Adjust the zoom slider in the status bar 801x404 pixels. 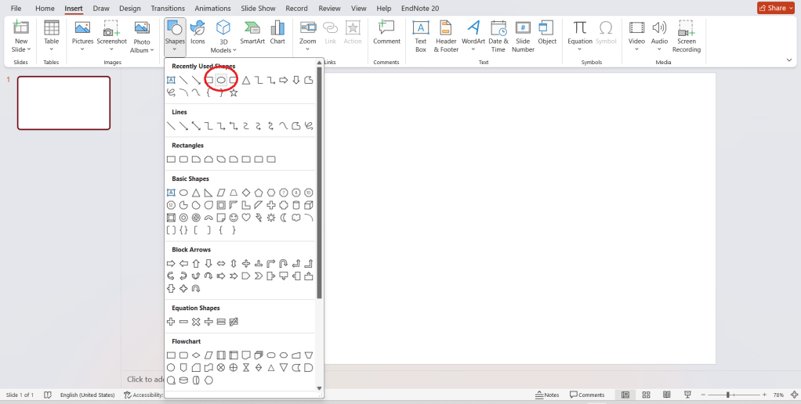tap(728, 395)
